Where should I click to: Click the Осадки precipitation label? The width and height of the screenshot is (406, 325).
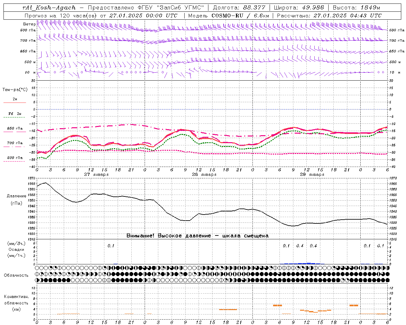point(16,250)
